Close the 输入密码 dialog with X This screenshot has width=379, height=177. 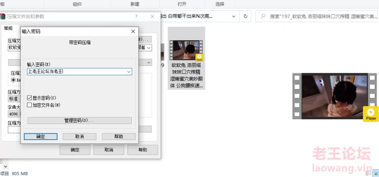click(x=133, y=31)
